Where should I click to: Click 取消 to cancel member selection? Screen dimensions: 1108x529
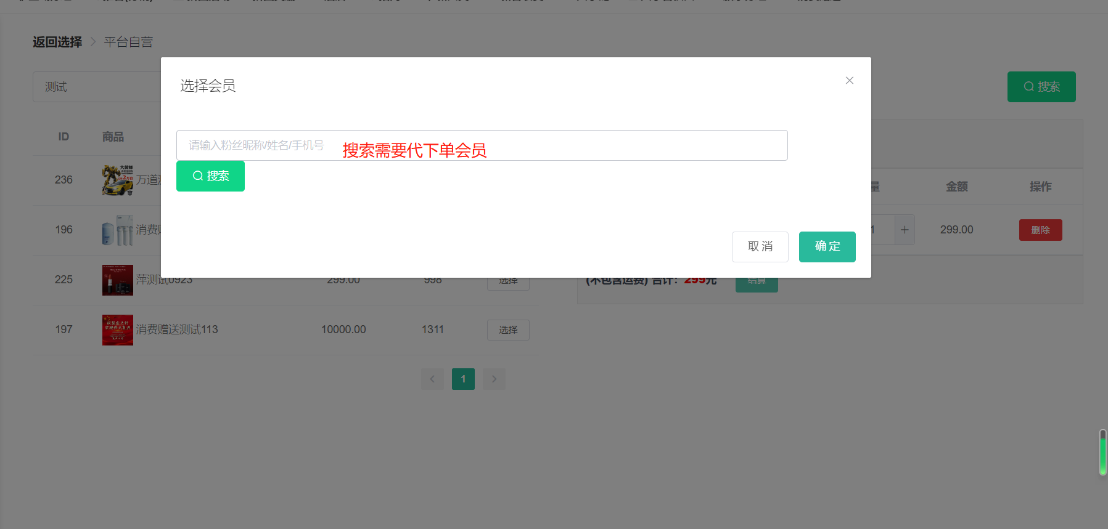coord(760,247)
